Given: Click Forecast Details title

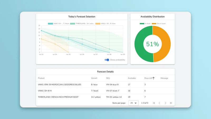Looking at the screenshot, I should 105,72.
